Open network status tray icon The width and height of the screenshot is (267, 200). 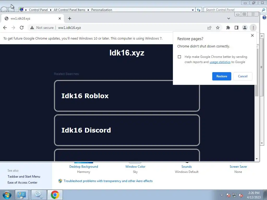[x=234, y=195]
